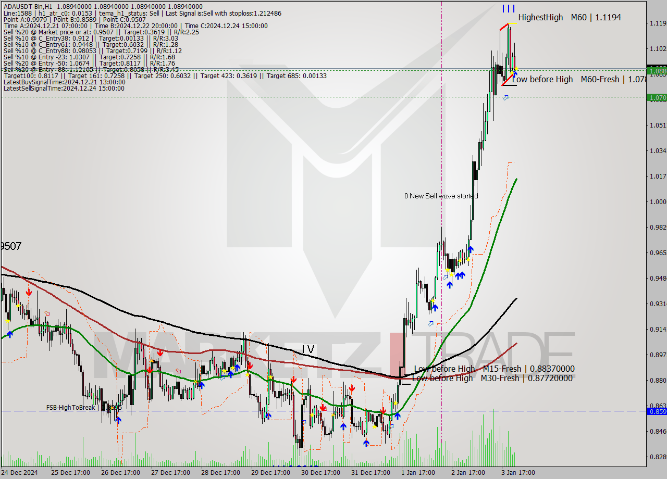Click the '28 Dec 17:00' time label
This screenshot has height=479, width=667.
point(220,473)
